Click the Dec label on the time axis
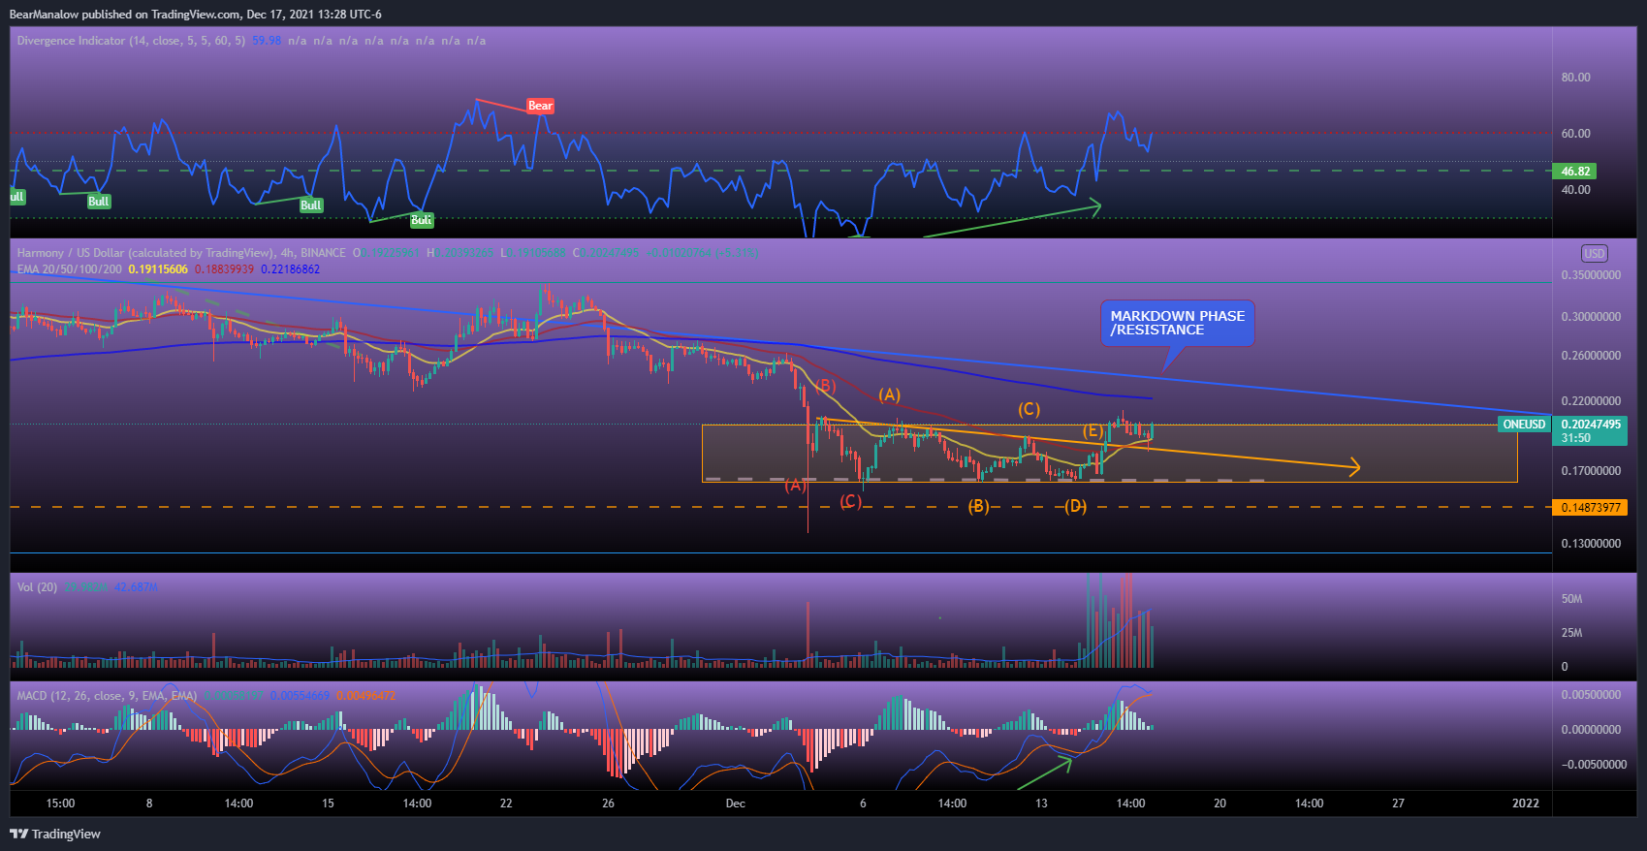The width and height of the screenshot is (1647, 851). pyautogui.click(x=736, y=804)
